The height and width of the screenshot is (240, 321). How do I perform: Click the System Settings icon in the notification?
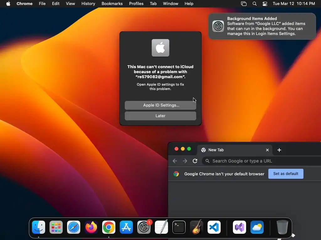[x=218, y=26]
